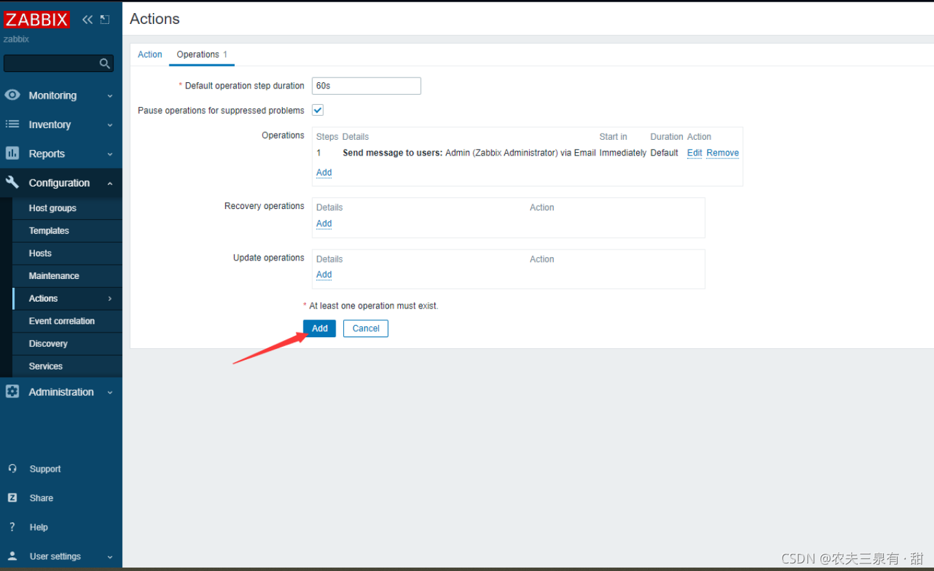Click the User settings person icon
The height and width of the screenshot is (571, 934).
tap(12, 556)
